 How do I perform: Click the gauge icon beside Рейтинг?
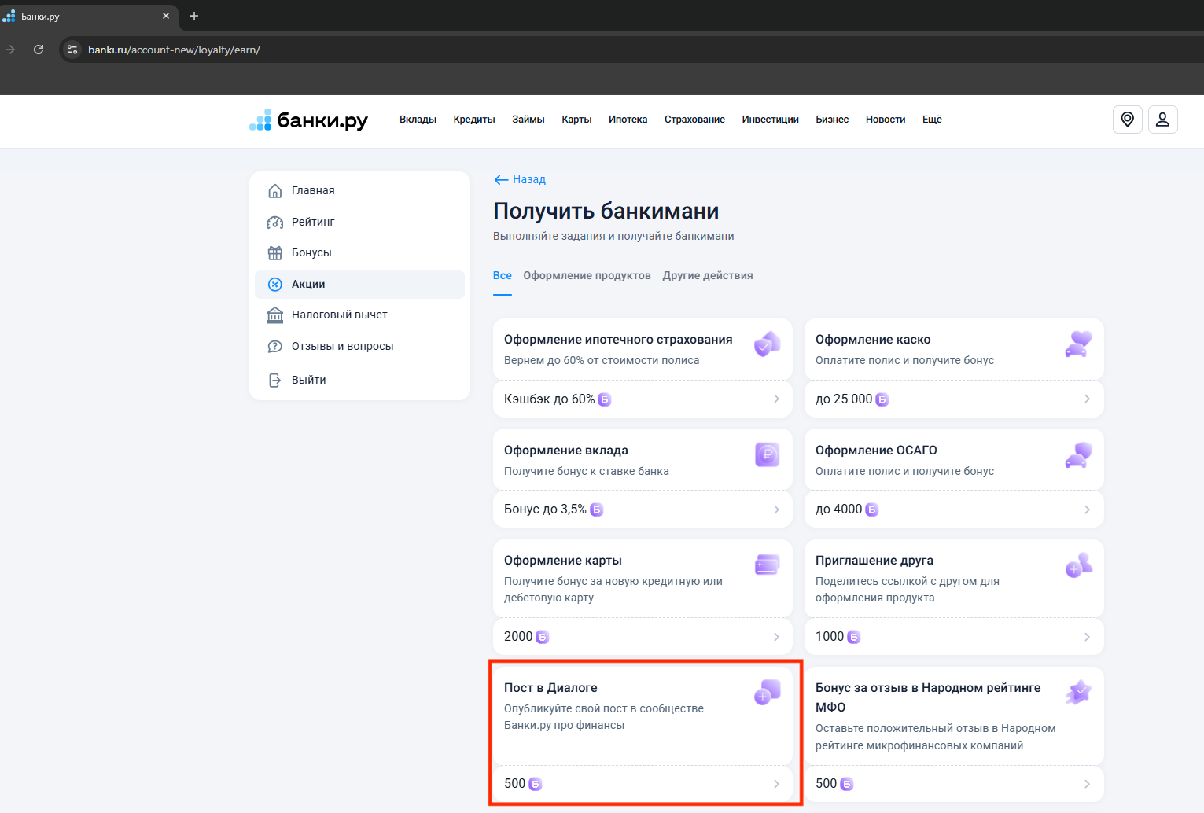275,223
